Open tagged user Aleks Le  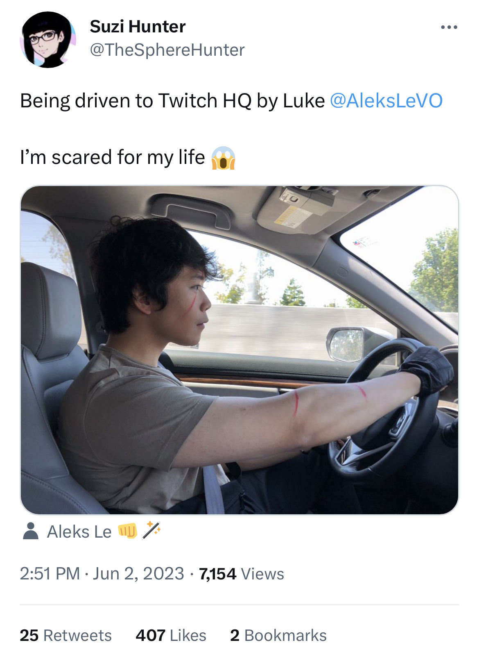[x=79, y=531]
